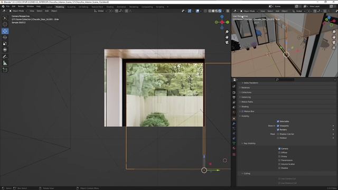Image resolution: width=338 pixels, height=190 pixels.
Task: Activate the Move tool
Action: tap(5, 31)
